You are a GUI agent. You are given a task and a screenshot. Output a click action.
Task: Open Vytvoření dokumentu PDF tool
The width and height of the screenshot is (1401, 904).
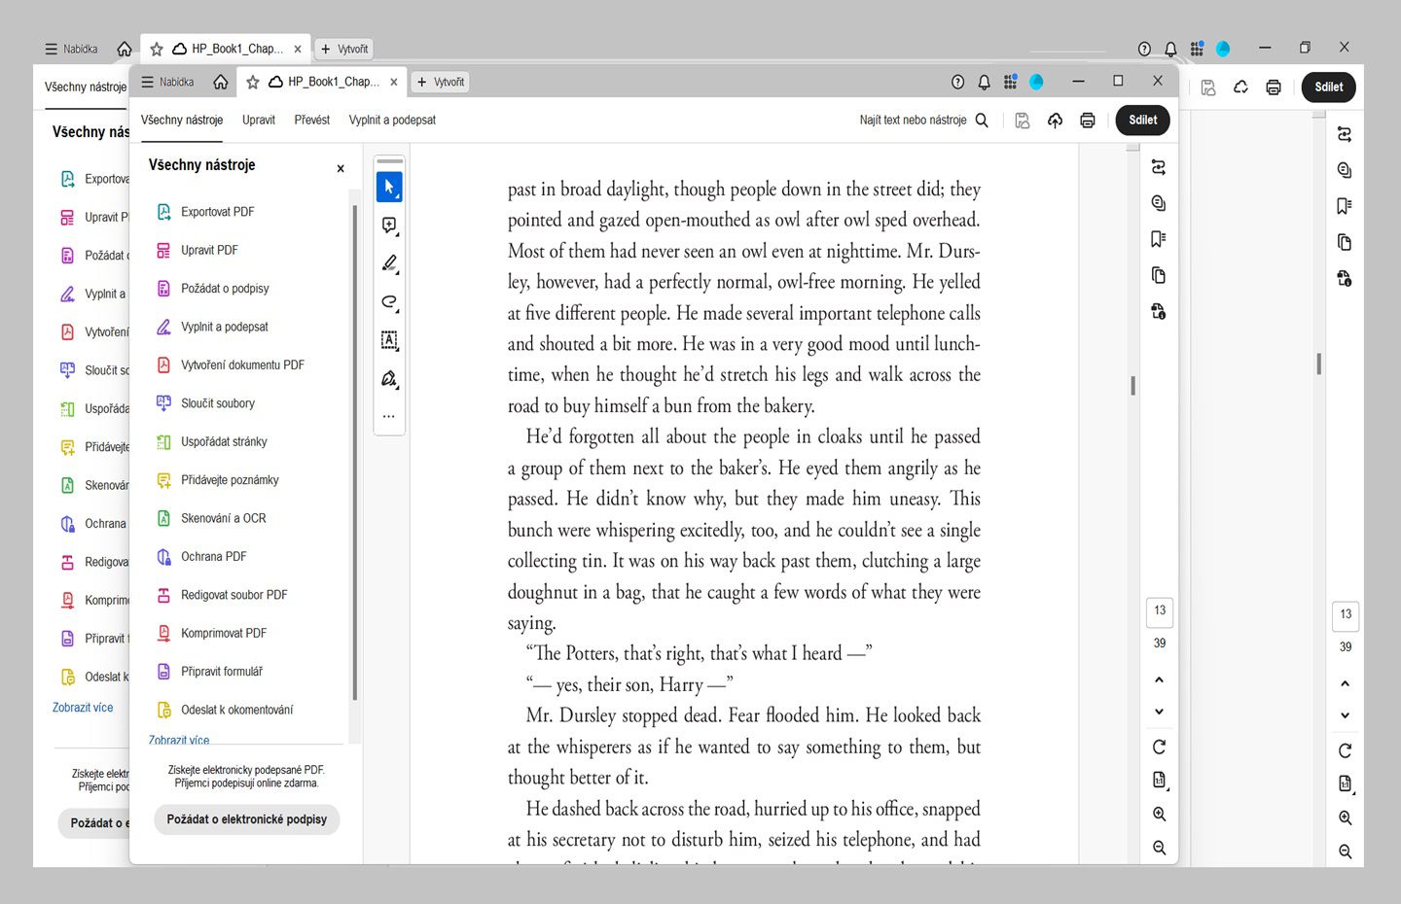(231, 365)
